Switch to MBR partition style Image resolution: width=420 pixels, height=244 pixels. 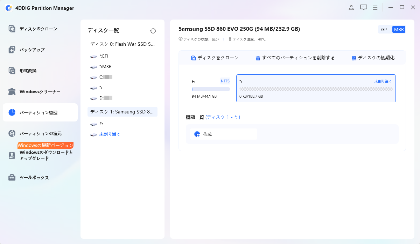[x=399, y=29]
